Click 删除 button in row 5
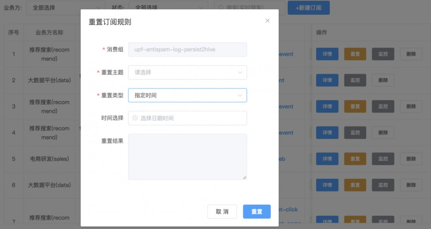The width and height of the screenshot is (431, 229). [411, 159]
